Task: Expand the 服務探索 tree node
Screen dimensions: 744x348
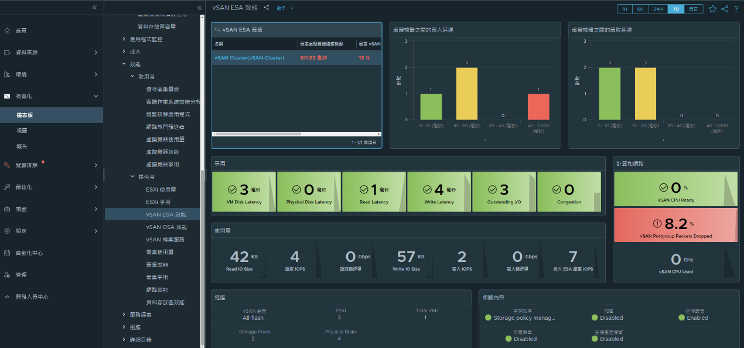Action: [124, 315]
